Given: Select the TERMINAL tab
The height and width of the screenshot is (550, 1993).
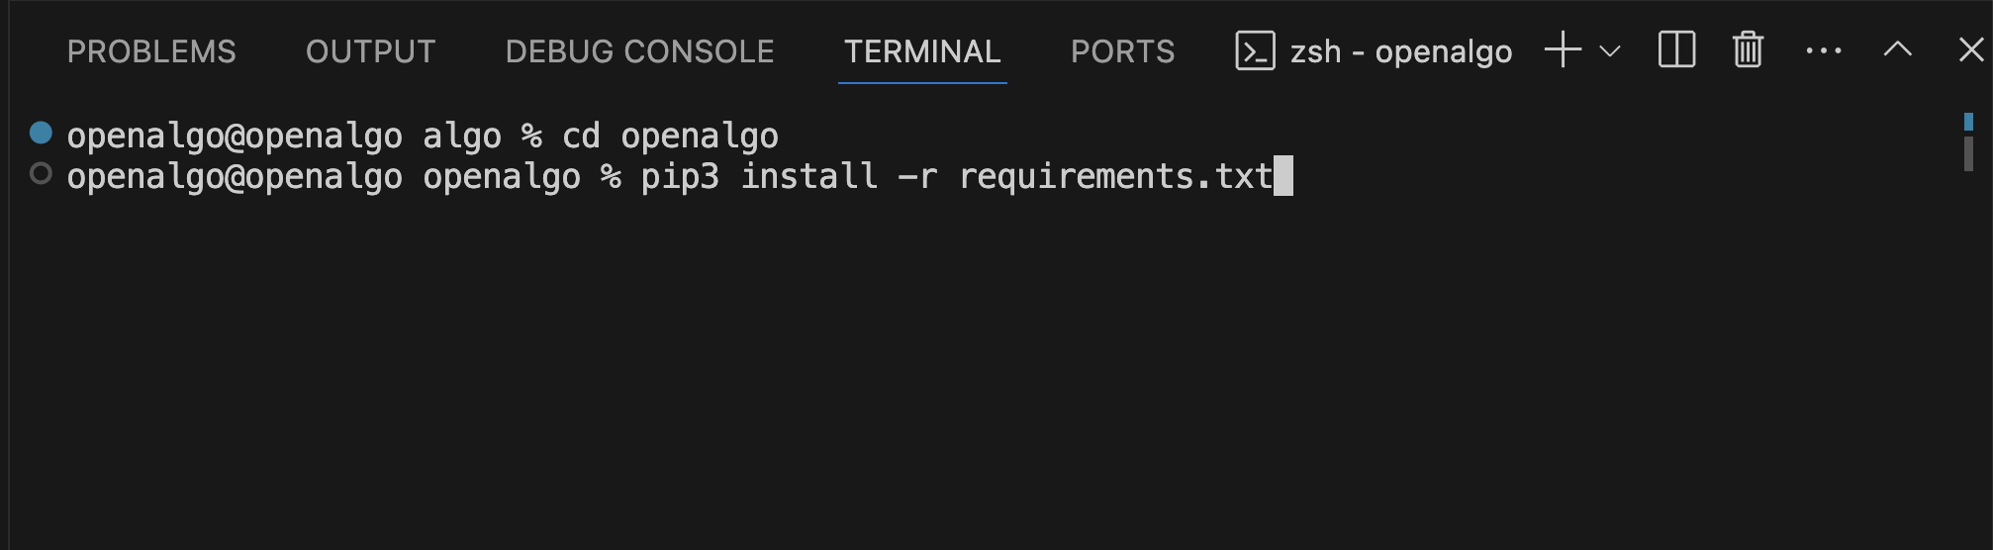Looking at the screenshot, I should tap(922, 51).
